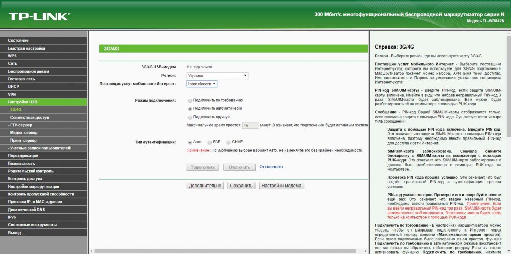The height and width of the screenshot is (254, 511).
Task: Click the Не подключен modem status
Action: [x=199, y=67]
